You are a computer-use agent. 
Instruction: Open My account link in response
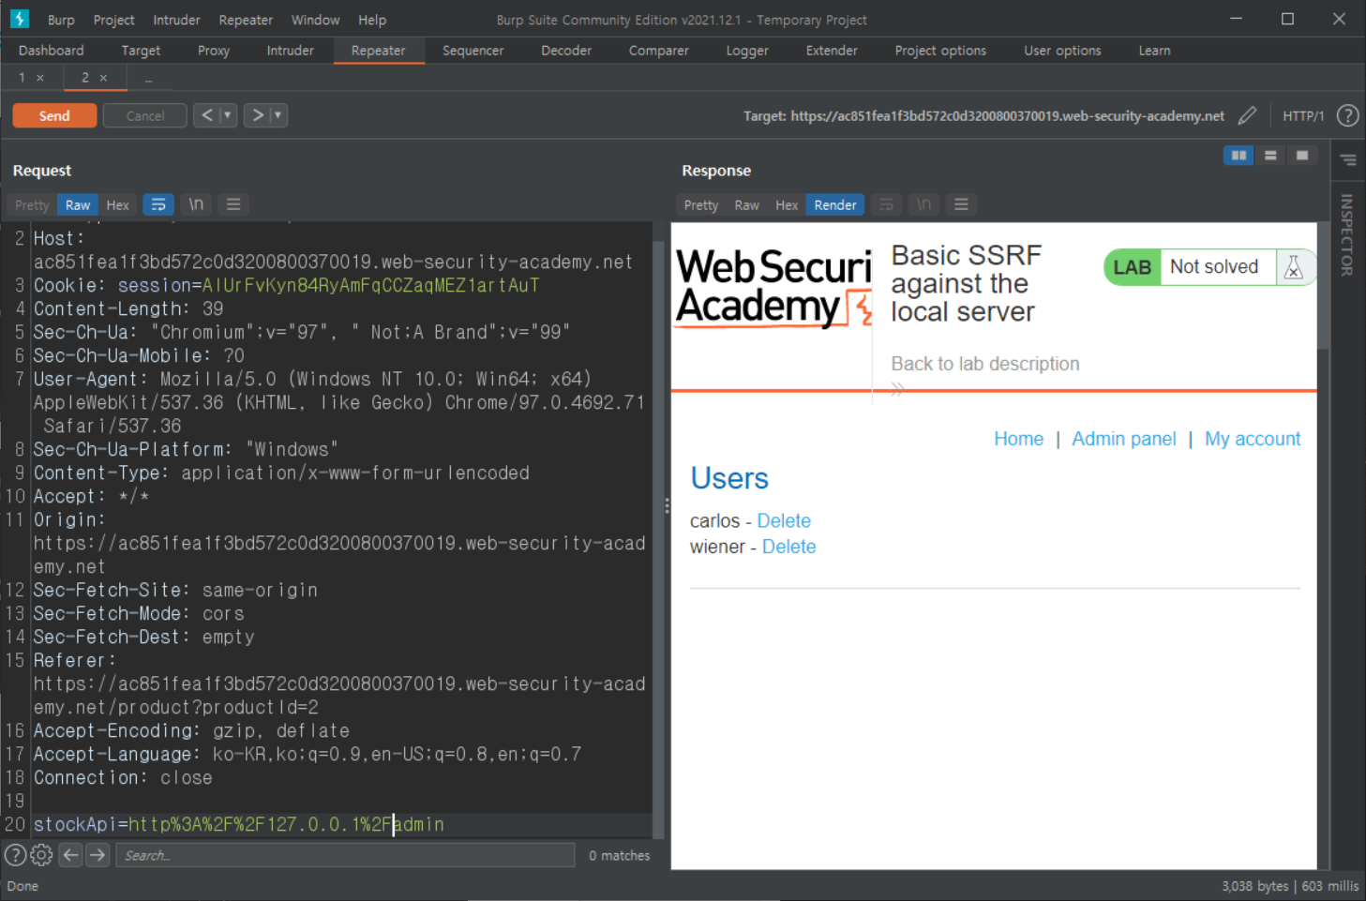click(1253, 439)
